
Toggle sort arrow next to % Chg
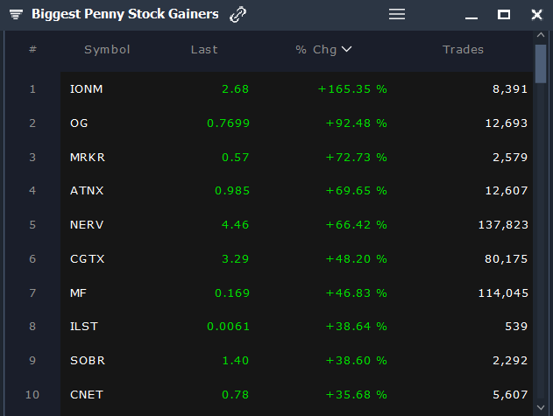pos(347,49)
